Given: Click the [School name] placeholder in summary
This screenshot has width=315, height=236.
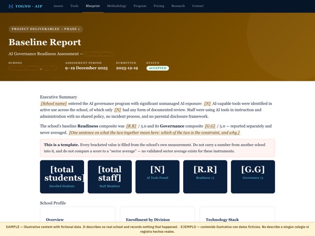Looking at the screenshot, I should click(x=54, y=103).
